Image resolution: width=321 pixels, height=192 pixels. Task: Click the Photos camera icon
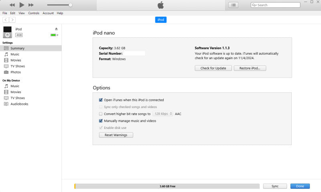tap(6, 72)
